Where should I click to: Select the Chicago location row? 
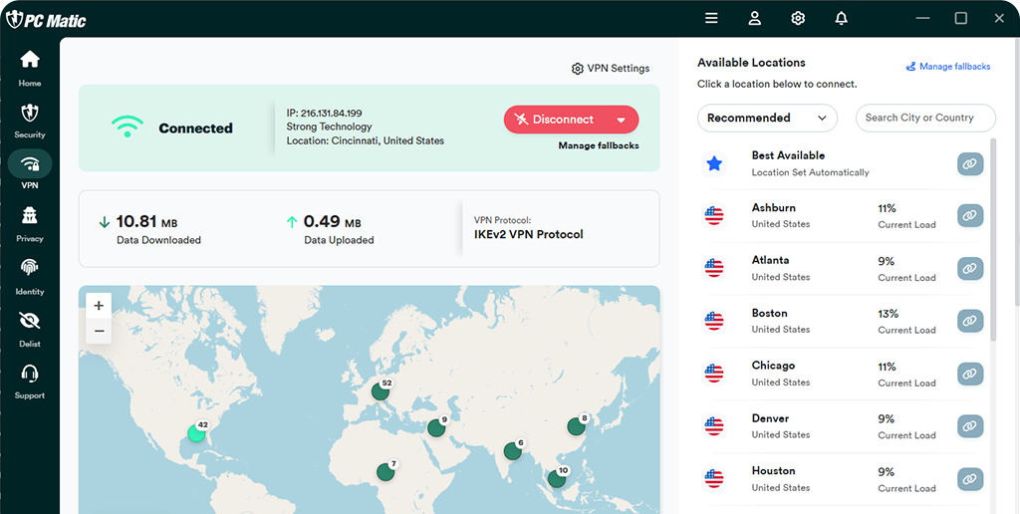(x=843, y=375)
